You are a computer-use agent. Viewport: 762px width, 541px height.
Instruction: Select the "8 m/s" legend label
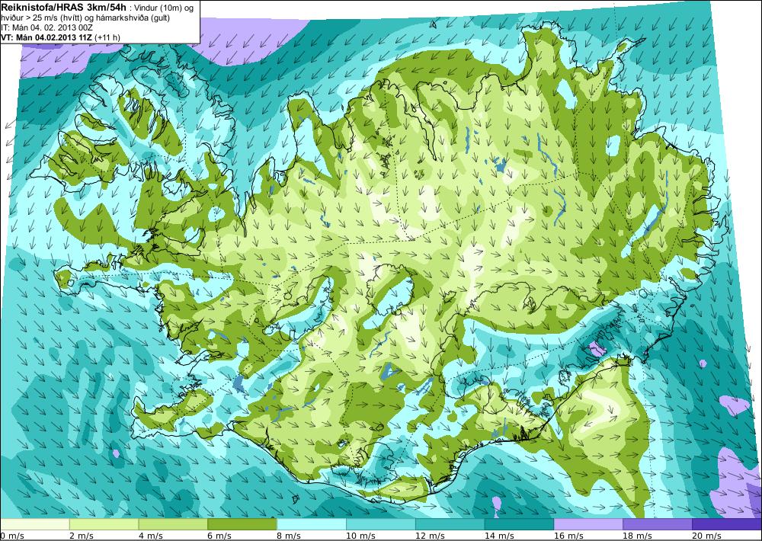[x=289, y=536]
